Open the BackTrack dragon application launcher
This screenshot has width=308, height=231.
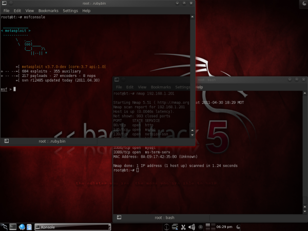point(4,227)
